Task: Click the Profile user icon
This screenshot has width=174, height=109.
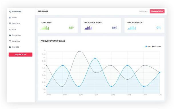Action: (x=10, y=17)
